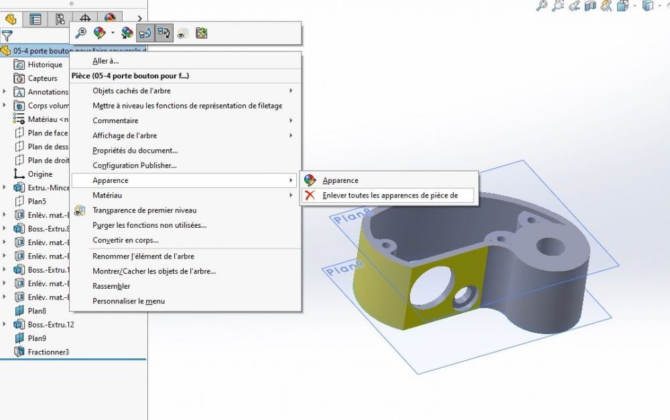Switch to the ConfigurationManager tab

click(x=60, y=19)
